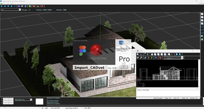Maximize the CAD sub-window
Image resolution: width=204 pixels, height=109 pixels.
click(x=193, y=51)
